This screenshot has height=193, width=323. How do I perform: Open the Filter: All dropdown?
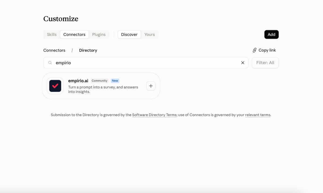pos(265,63)
